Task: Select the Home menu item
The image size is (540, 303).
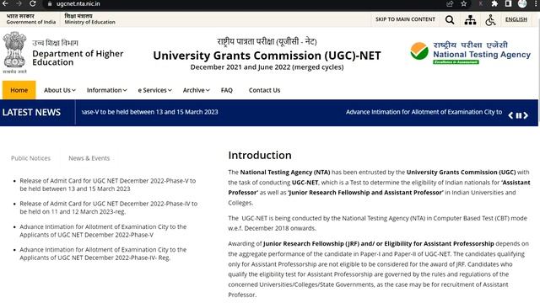Action: (x=19, y=90)
